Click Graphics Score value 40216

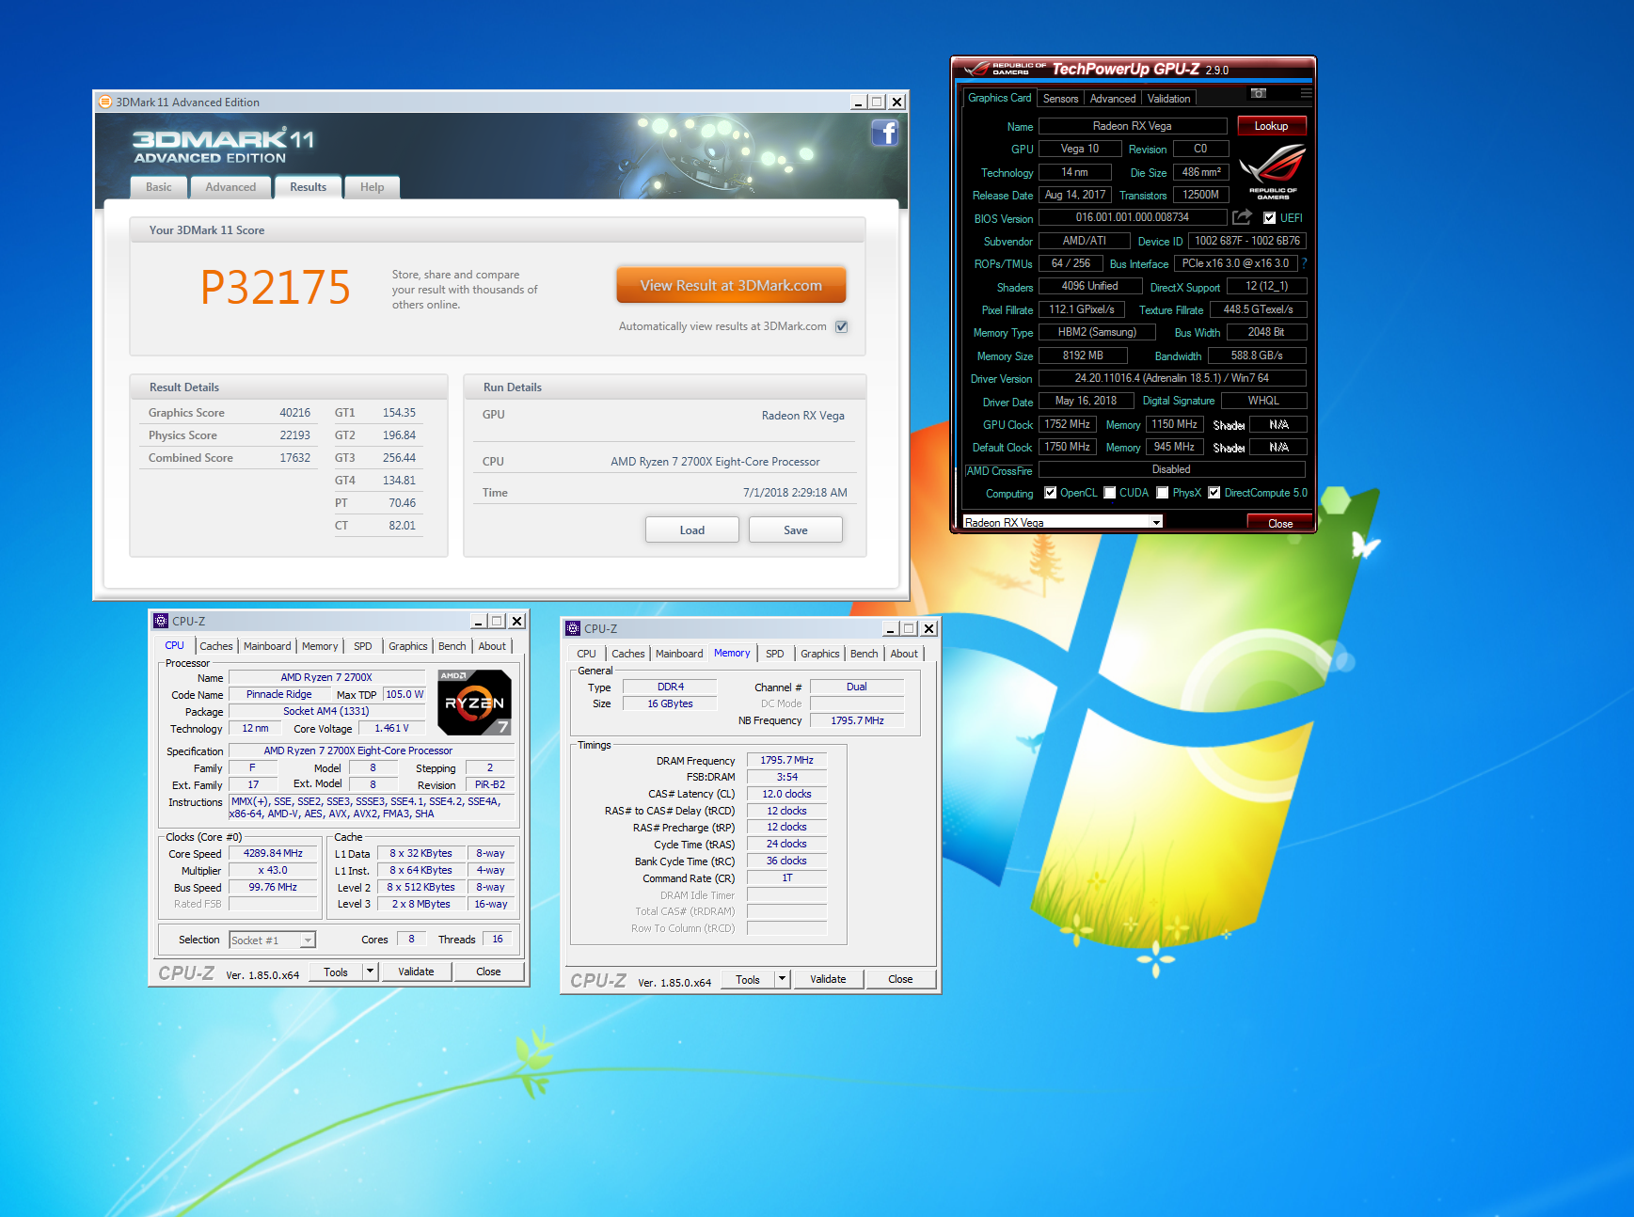(x=294, y=413)
